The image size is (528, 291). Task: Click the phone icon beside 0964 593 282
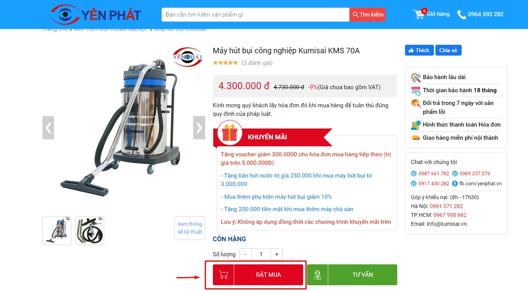462,15
